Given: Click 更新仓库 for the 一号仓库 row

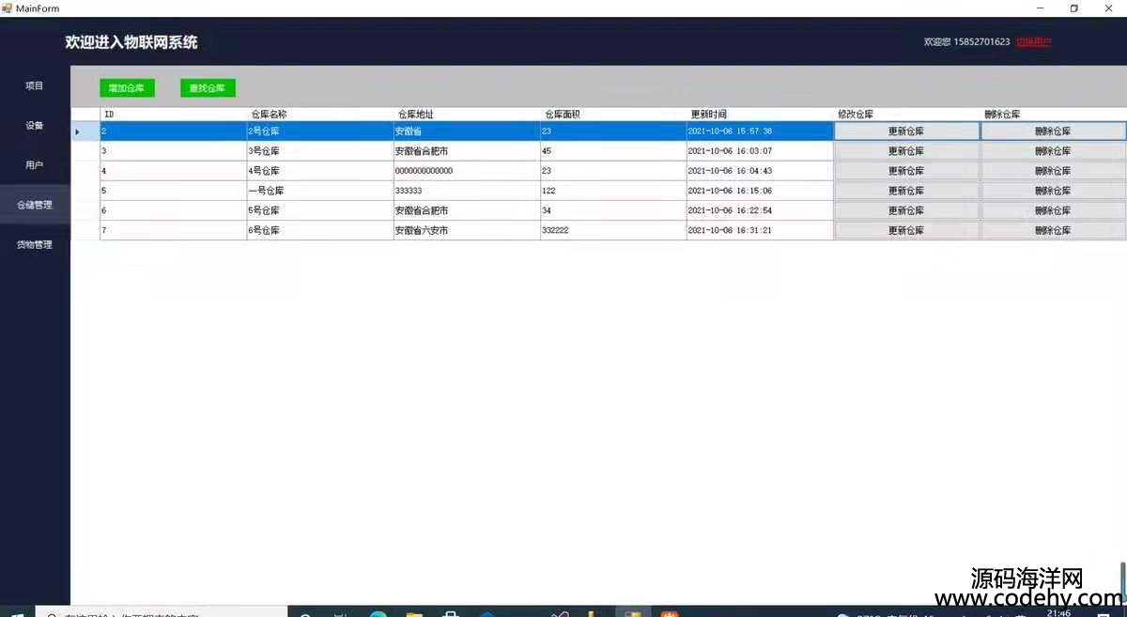Looking at the screenshot, I should coord(906,191).
